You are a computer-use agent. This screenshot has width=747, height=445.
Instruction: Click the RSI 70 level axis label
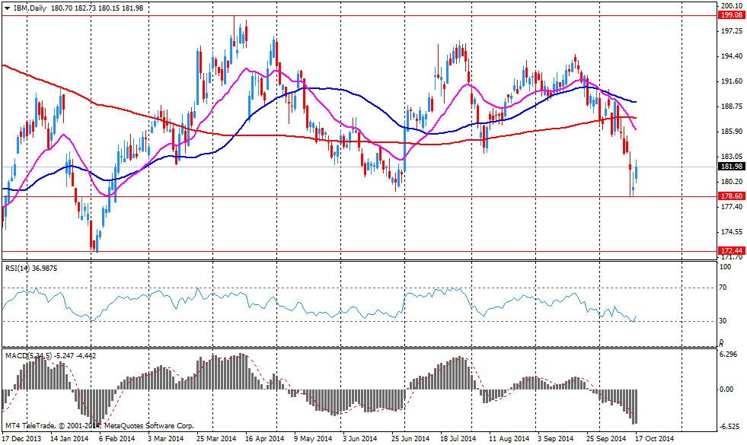[723, 288]
